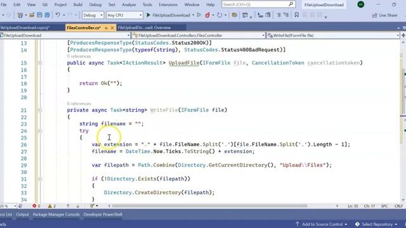
Task: Click the window layout icon in toolbar
Action: coord(245,15)
